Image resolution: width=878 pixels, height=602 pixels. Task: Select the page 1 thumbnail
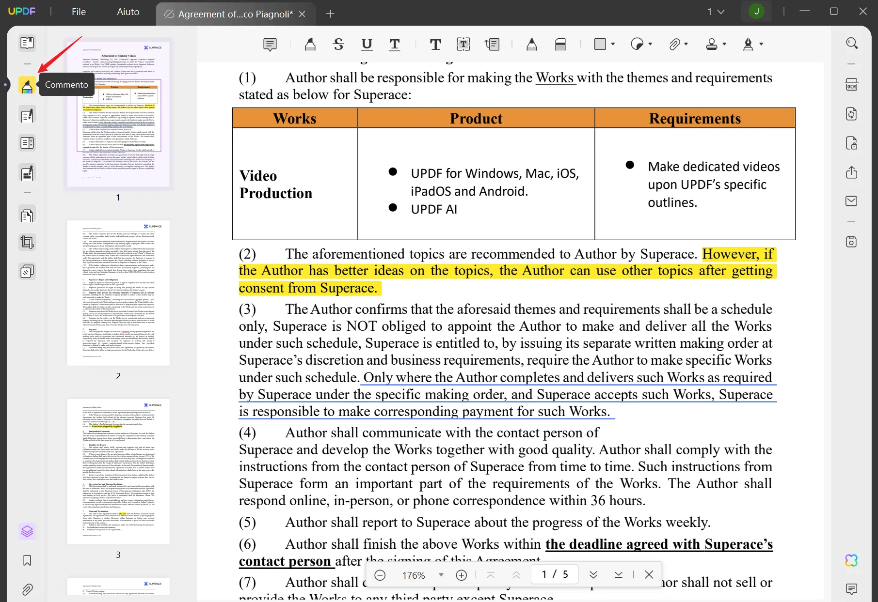pos(118,114)
